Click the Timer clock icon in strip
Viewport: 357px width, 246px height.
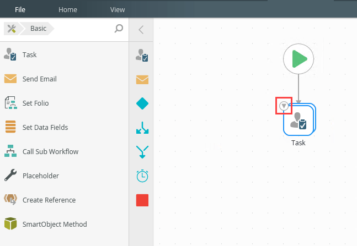142,176
